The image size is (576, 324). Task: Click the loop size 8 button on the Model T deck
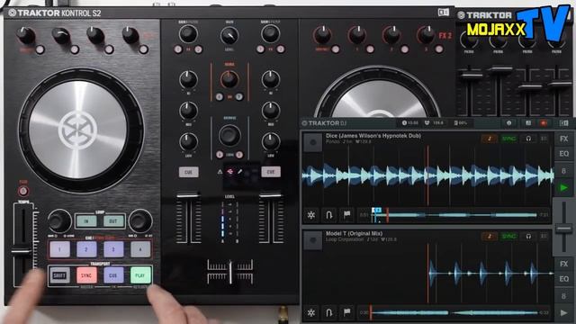[x=563, y=296]
